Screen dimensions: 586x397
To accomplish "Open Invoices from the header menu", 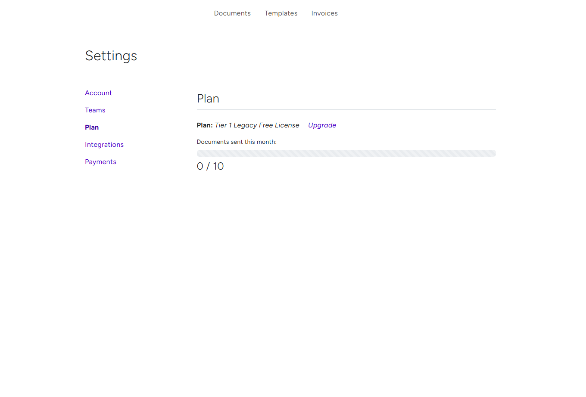I will (x=324, y=13).
